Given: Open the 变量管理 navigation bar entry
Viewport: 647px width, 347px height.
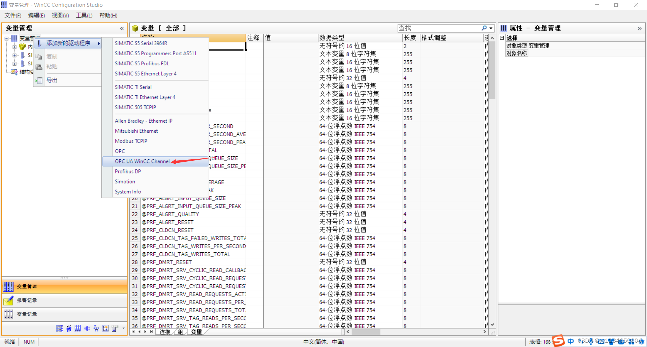Looking at the screenshot, I should [64, 286].
